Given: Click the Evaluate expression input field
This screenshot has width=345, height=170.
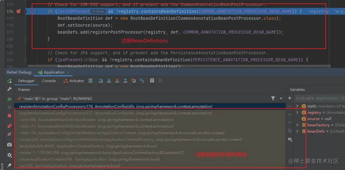Looking at the screenshot, I should (x=320, y=98).
